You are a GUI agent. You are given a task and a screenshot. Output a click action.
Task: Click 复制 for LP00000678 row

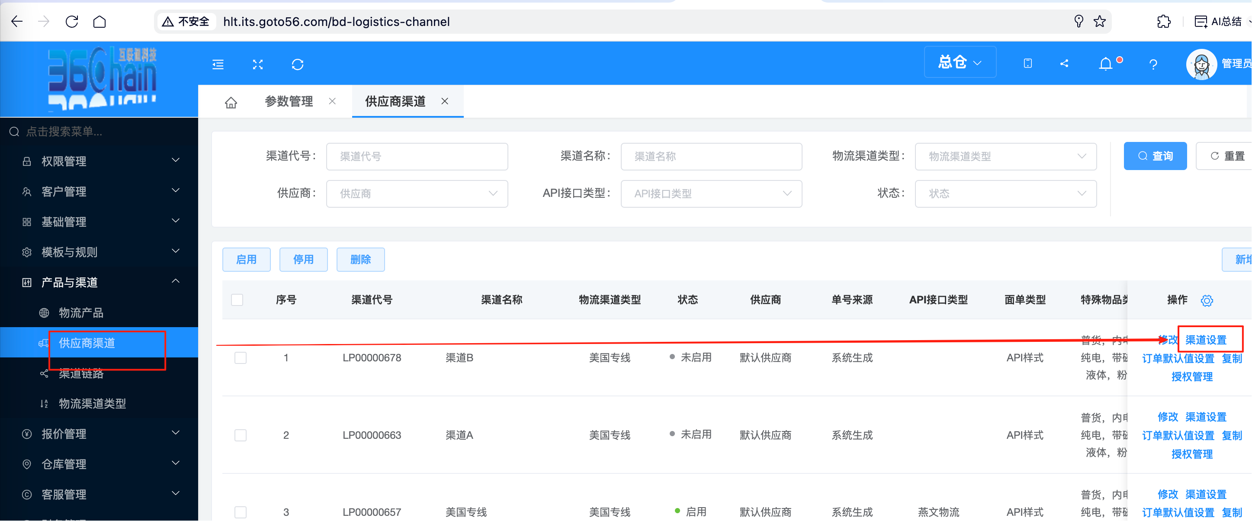coord(1232,359)
